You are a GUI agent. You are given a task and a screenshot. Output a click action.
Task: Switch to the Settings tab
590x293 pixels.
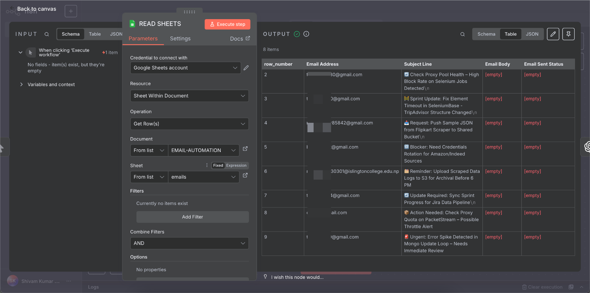click(180, 39)
